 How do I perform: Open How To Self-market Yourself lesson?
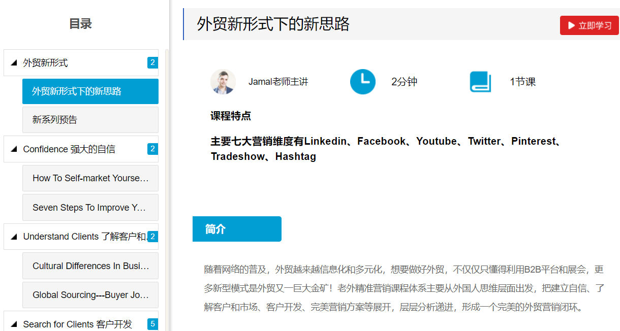90,178
